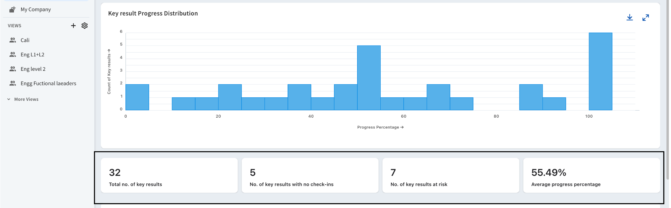
Task: Click the vertical scrollbar on the right edge
Action: 667,91
